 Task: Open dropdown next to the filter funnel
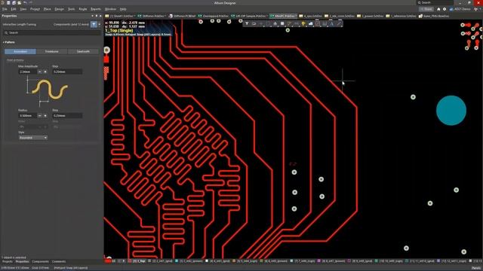coord(99,24)
